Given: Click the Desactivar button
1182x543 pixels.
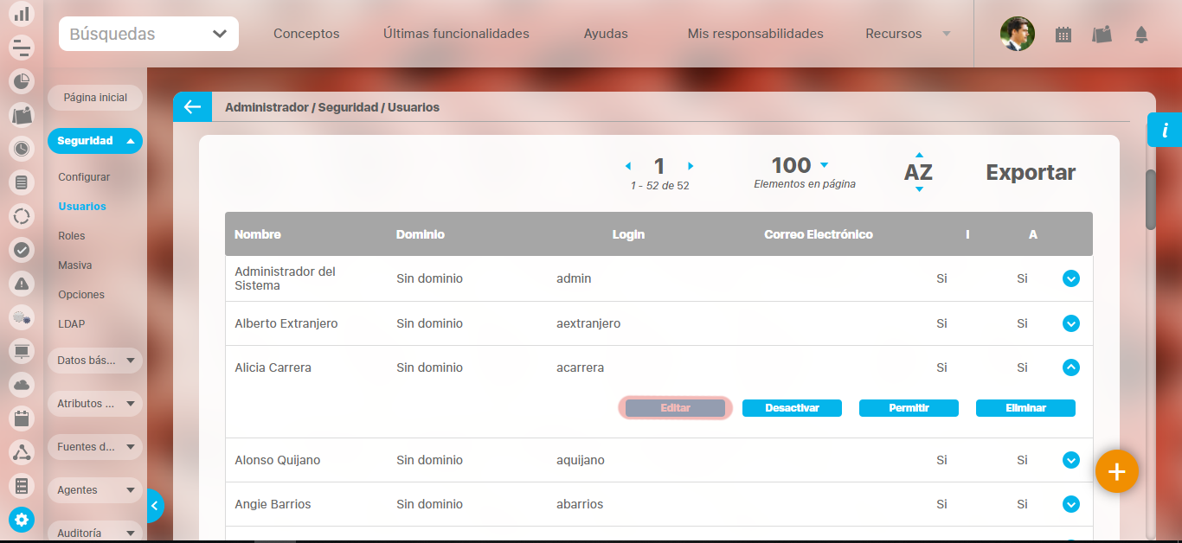Looking at the screenshot, I should tap(792, 408).
